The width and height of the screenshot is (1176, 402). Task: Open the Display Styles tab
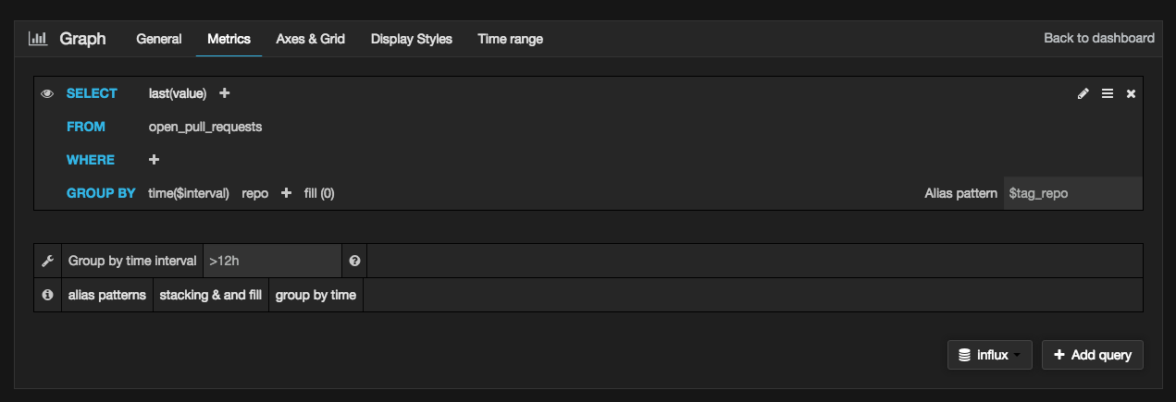tap(412, 39)
